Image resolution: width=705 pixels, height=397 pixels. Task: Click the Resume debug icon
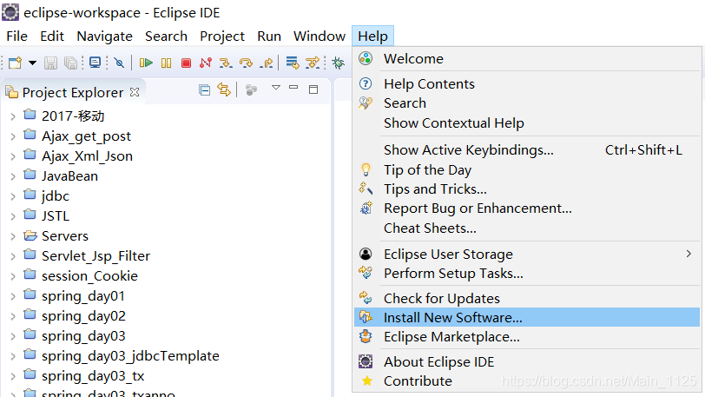click(x=146, y=63)
